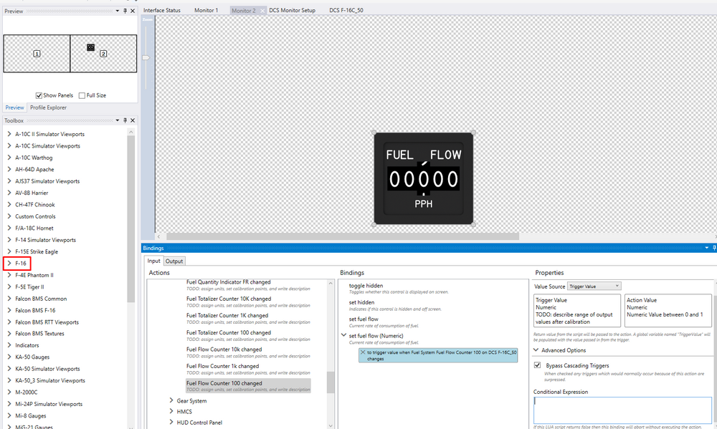Click the small gauge icon in the monitor 2 preview
Screen dimensions: 717x429
tap(90, 47)
